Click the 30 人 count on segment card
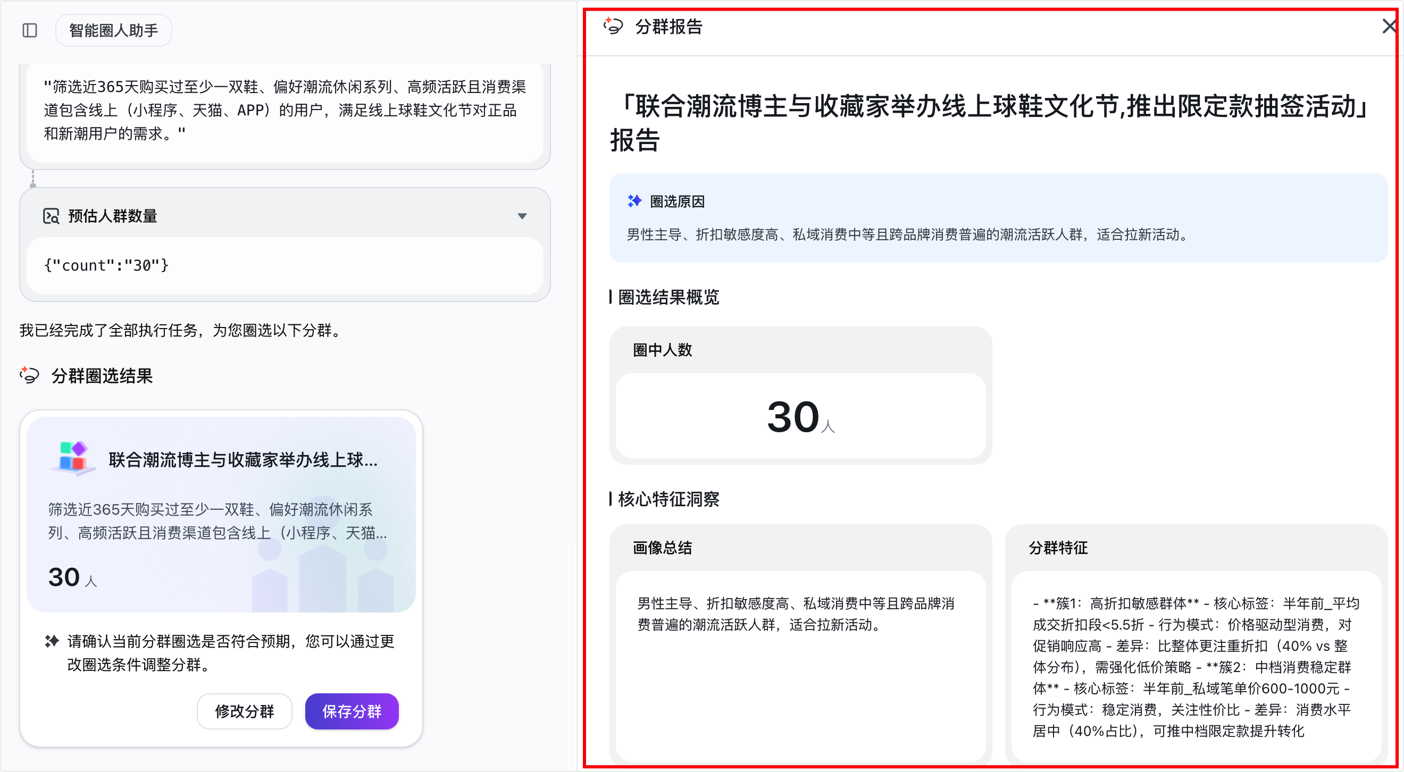Image resolution: width=1404 pixels, height=772 pixels. (72, 577)
